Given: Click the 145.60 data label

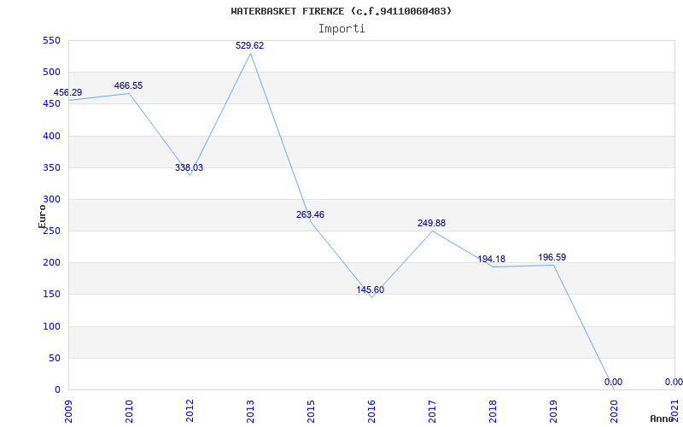Looking at the screenshot, I should pos(371,290).
